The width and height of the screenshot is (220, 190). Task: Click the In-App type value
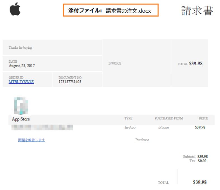[x=130, y=127]
